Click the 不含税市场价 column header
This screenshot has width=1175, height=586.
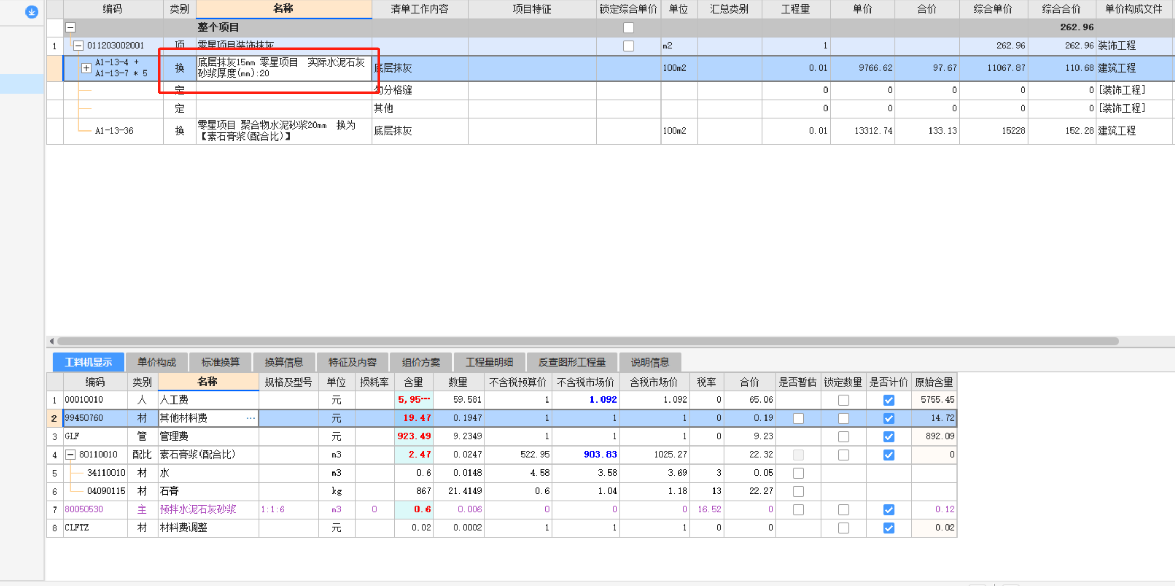pyautogui.click(x=586, y=382)
